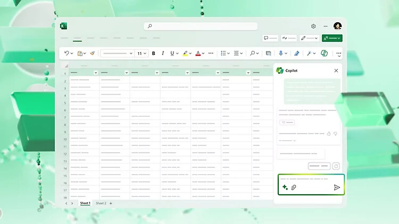Viewport: 399px width, 224px height.
Task: Add a new sheet with plus button
Action: (x=111, y=203)
